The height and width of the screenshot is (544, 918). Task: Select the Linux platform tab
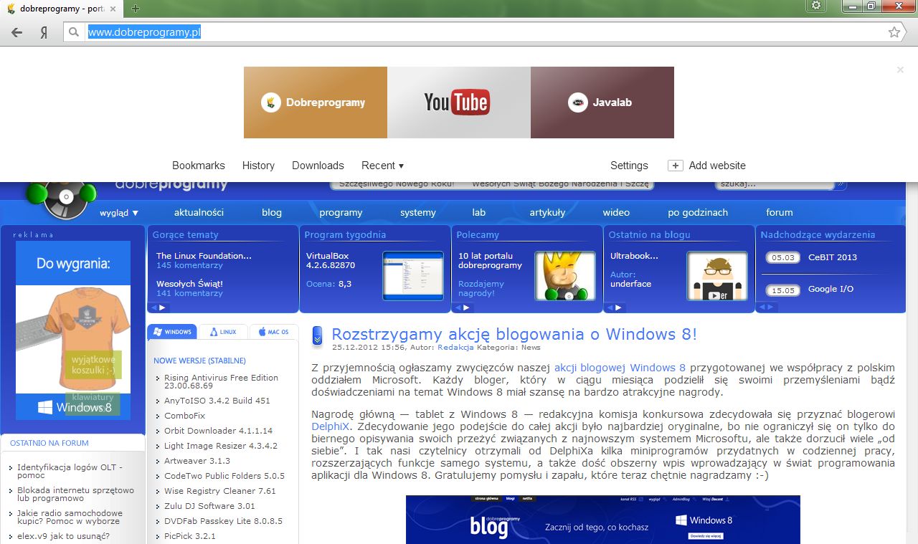[222, 332]
